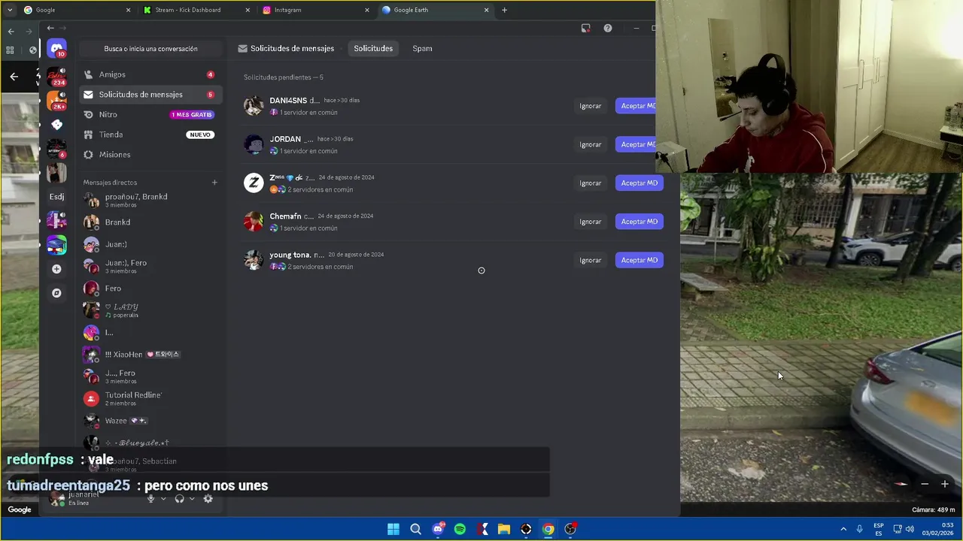Image resolution: width=963 pixels, height=541 pixels.
Task: Accept the message request from JORDAN
Action: pyautogui.click(x=639, y=144)
